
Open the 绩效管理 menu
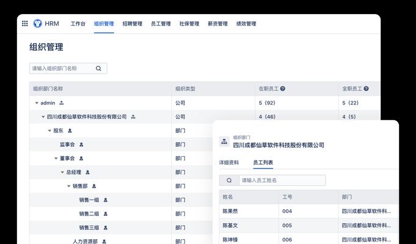coord(246,24)
